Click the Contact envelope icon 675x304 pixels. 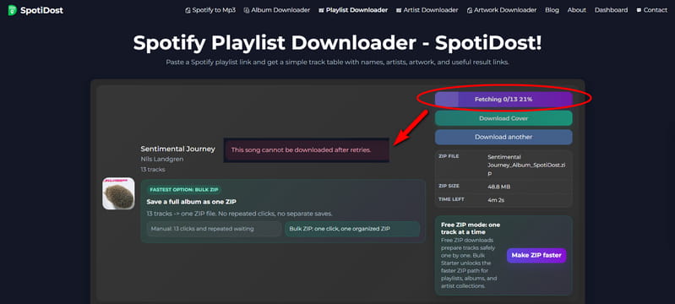pyautogui.click(x=639, y=10)
